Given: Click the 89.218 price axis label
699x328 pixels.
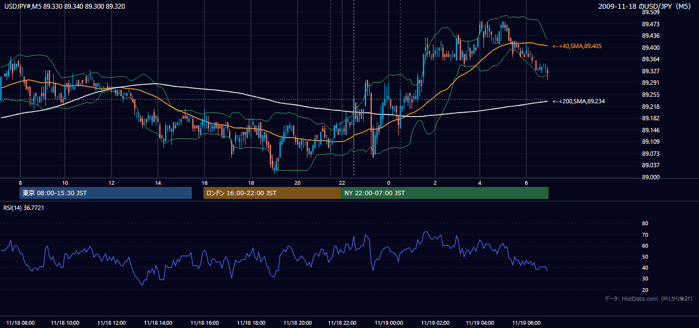Looking at the screenshot, I should click(x=650, y=107).
